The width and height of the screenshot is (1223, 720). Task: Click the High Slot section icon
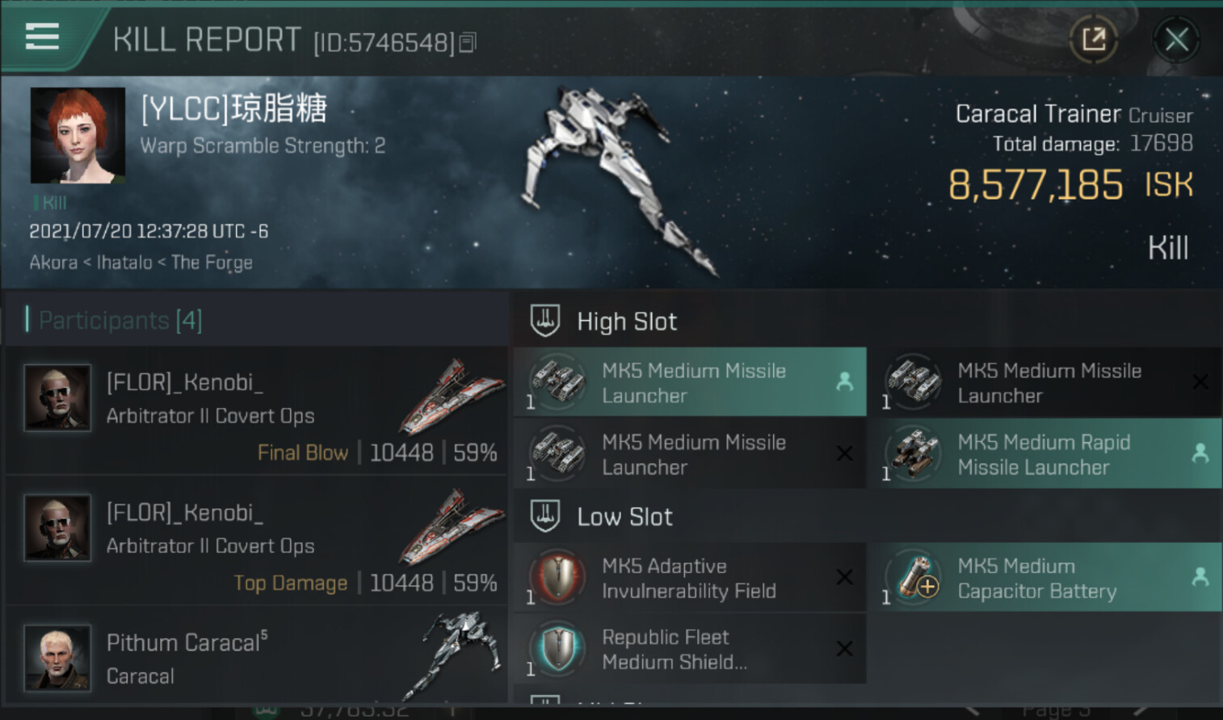pyautogui.click(x=545, y=321)
